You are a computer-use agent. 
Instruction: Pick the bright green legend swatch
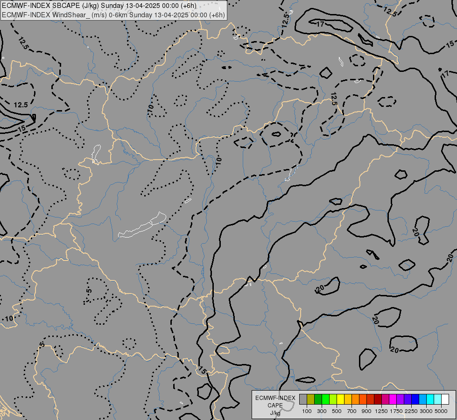tap(325, 399)
